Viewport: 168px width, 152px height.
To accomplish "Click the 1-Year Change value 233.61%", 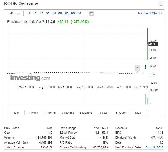I will [x=46, y=148].
